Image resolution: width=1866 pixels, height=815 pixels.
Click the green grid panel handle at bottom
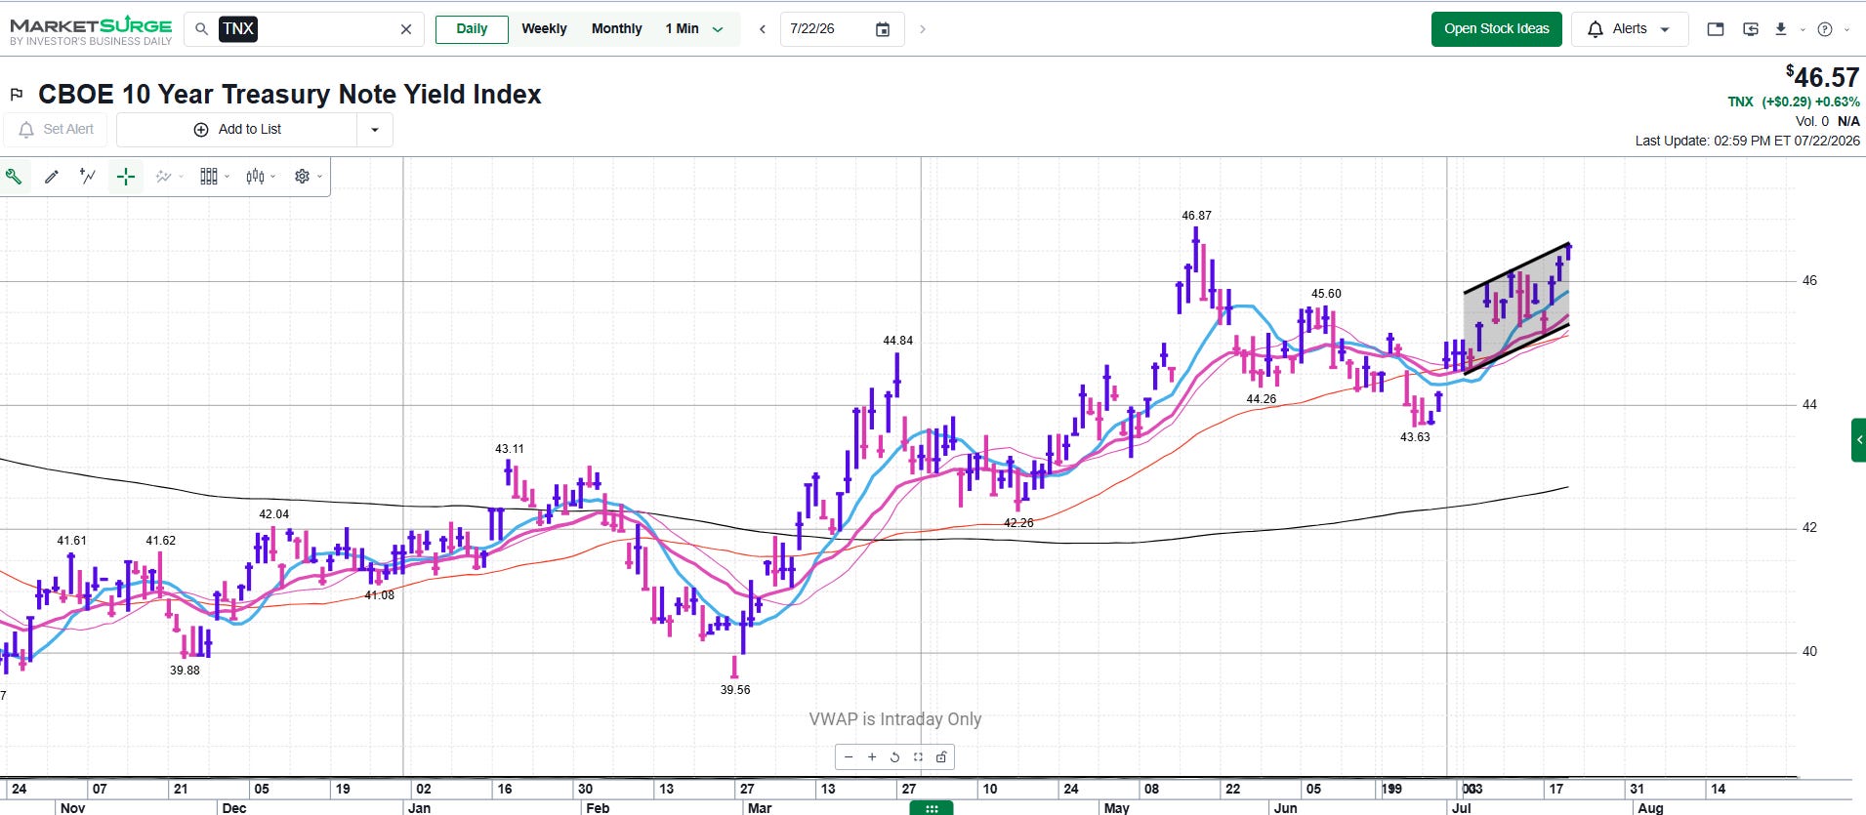pyautogui.click(x=932, y=808)
